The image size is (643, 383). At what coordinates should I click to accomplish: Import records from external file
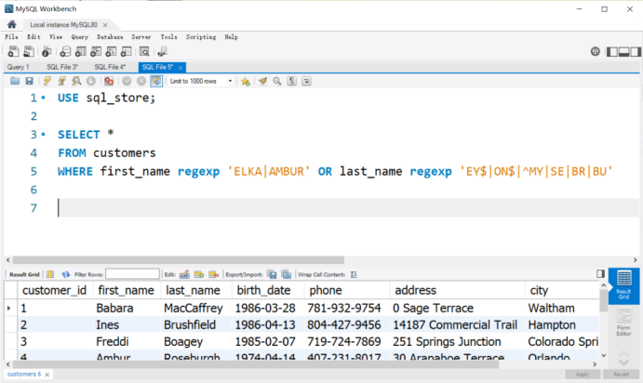coord(287,274)
